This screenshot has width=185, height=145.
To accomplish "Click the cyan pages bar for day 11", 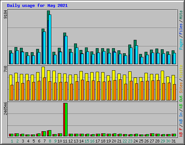I will [x=66, y=50].
